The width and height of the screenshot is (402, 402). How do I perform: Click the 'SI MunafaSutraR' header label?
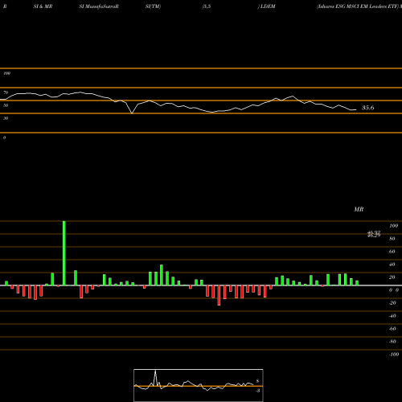click(x=99, y=6)
